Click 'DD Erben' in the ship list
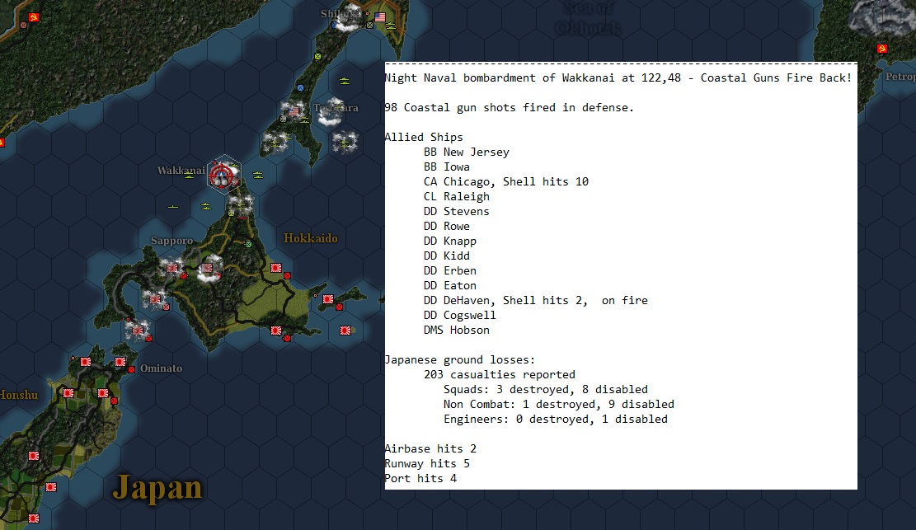916x530 pixels. (450, 270)
